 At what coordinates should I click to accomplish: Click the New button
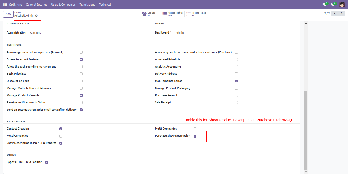pyautogui.click(x=8, y=14)
